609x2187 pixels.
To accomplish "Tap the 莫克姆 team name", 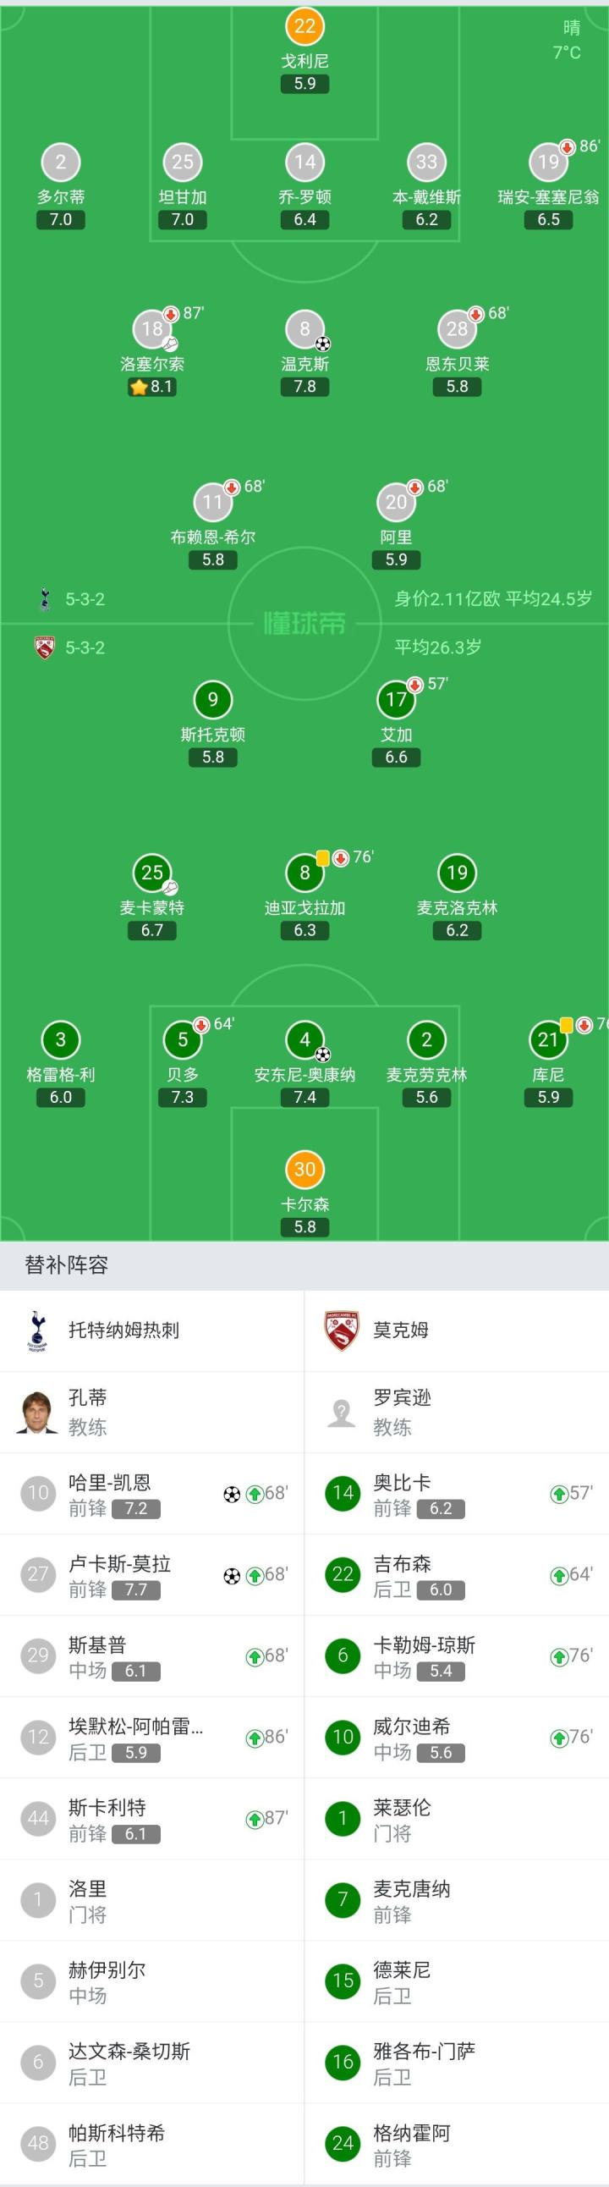I will (x=401, y=1330).
